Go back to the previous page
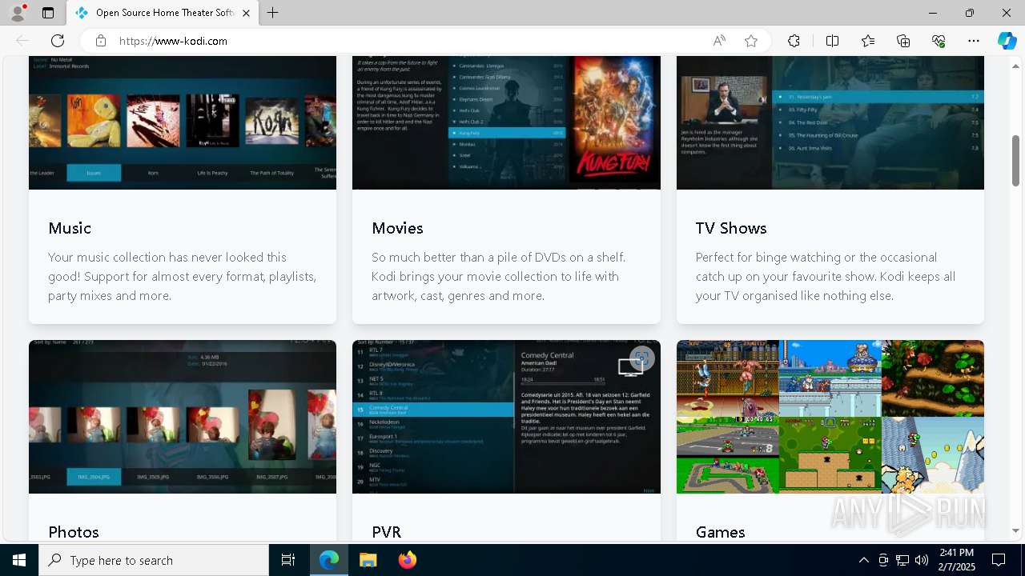 click(x=22, y=41)
